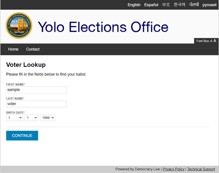Expand the birth year dropdown
Screen dimensions: 219x173
[x=48, y=118]
